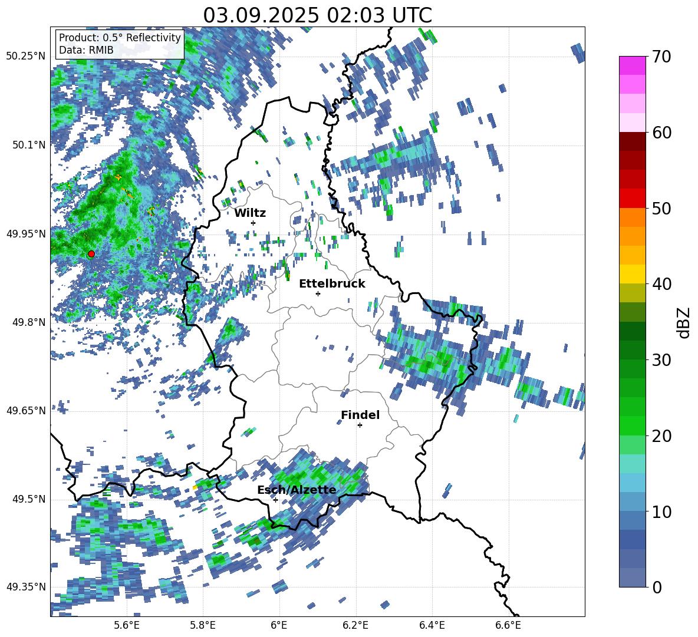The width and height of the screenshot is (698, 637).
Task: Click the 20 tick label on colorbar
Action: [x=661, y=435]
